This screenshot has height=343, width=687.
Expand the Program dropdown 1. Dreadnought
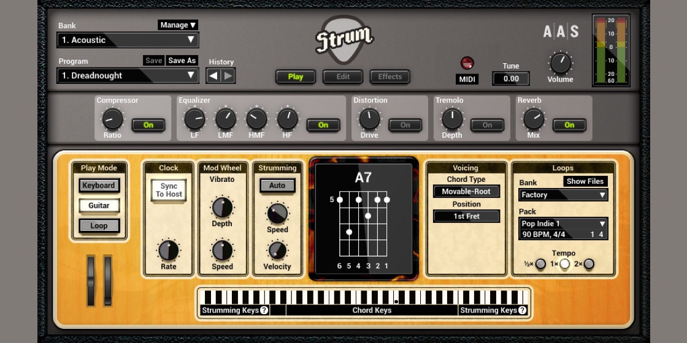128,76
